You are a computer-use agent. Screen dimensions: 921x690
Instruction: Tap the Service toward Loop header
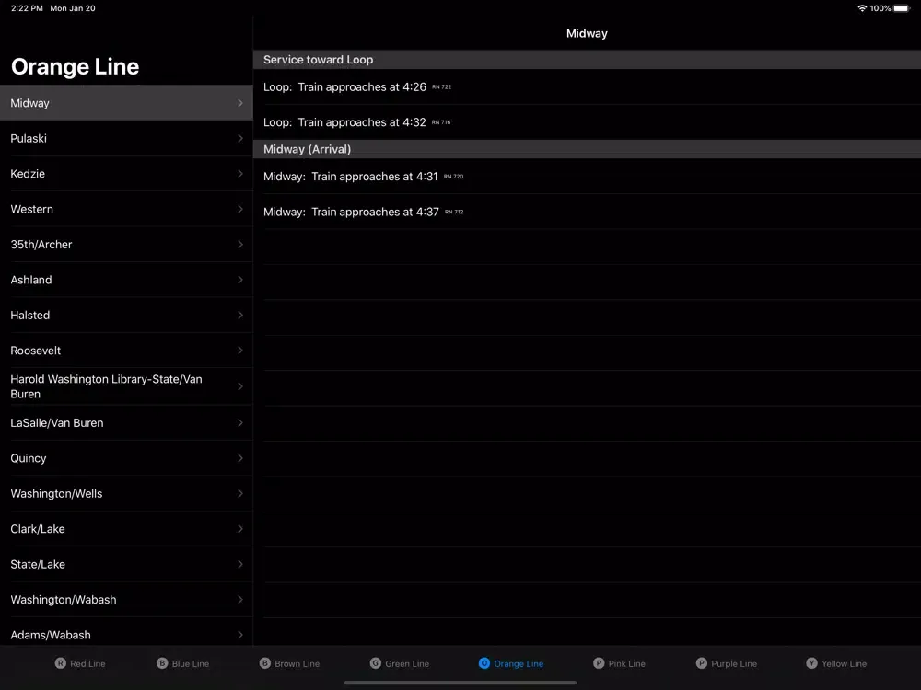[587, 59]
